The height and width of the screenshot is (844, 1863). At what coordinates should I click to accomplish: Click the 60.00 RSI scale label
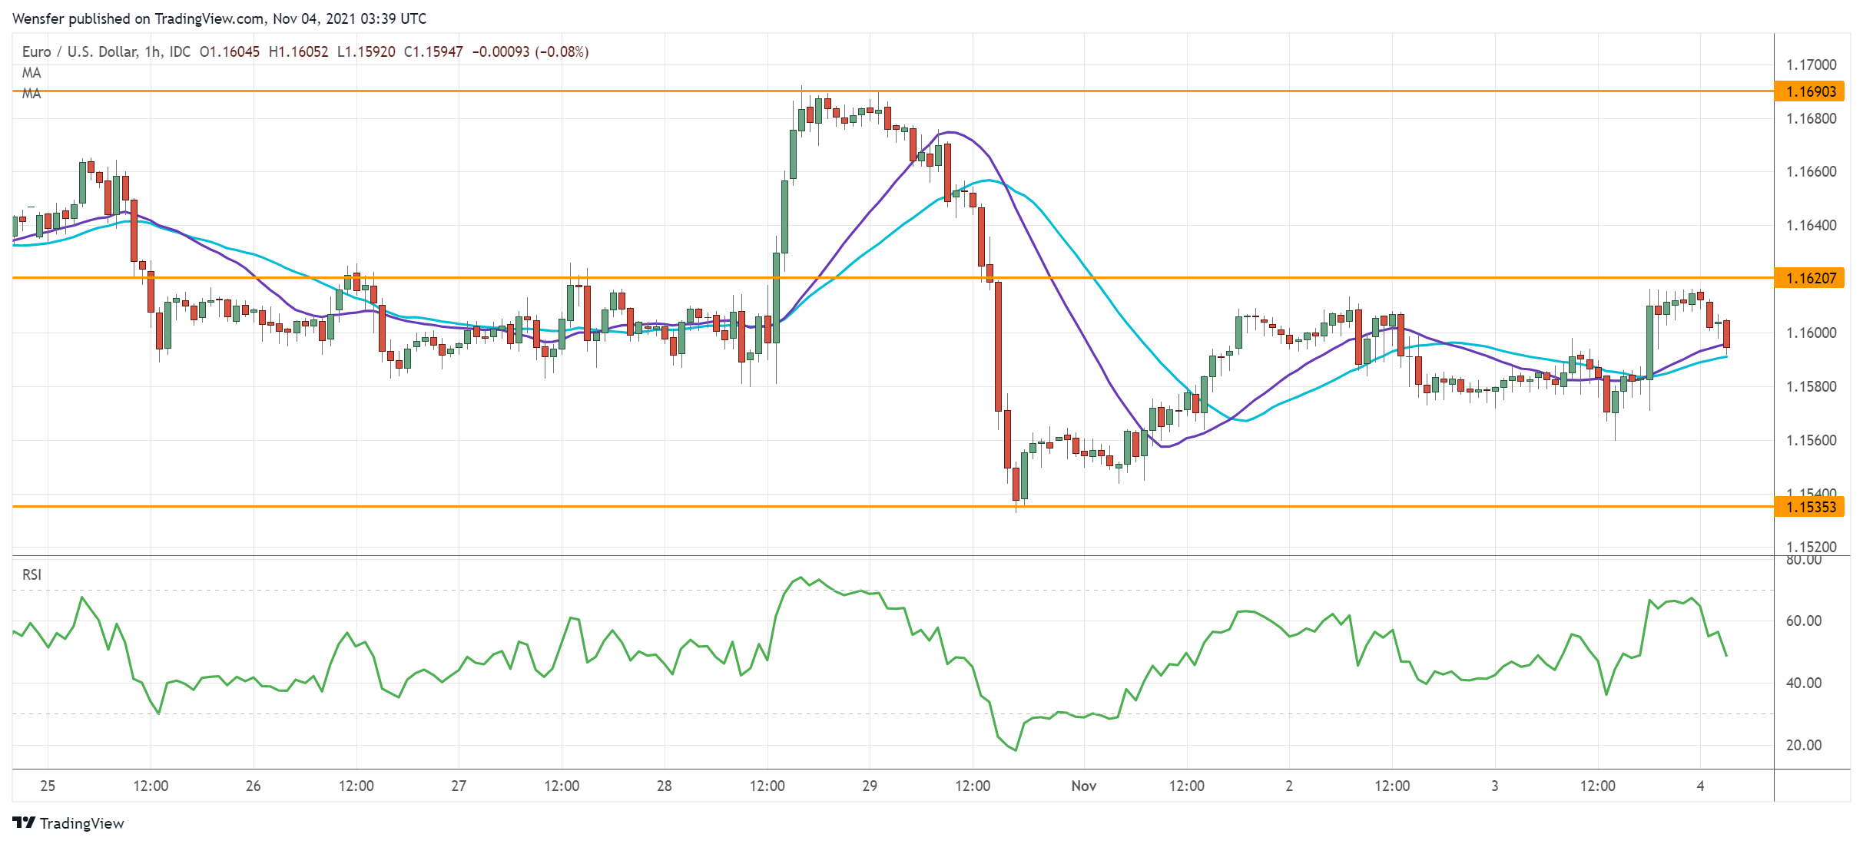click(1803, 621)
